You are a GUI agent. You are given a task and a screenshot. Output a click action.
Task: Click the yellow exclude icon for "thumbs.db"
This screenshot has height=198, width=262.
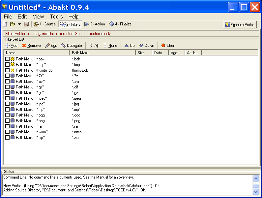click(x=13, y=70)
